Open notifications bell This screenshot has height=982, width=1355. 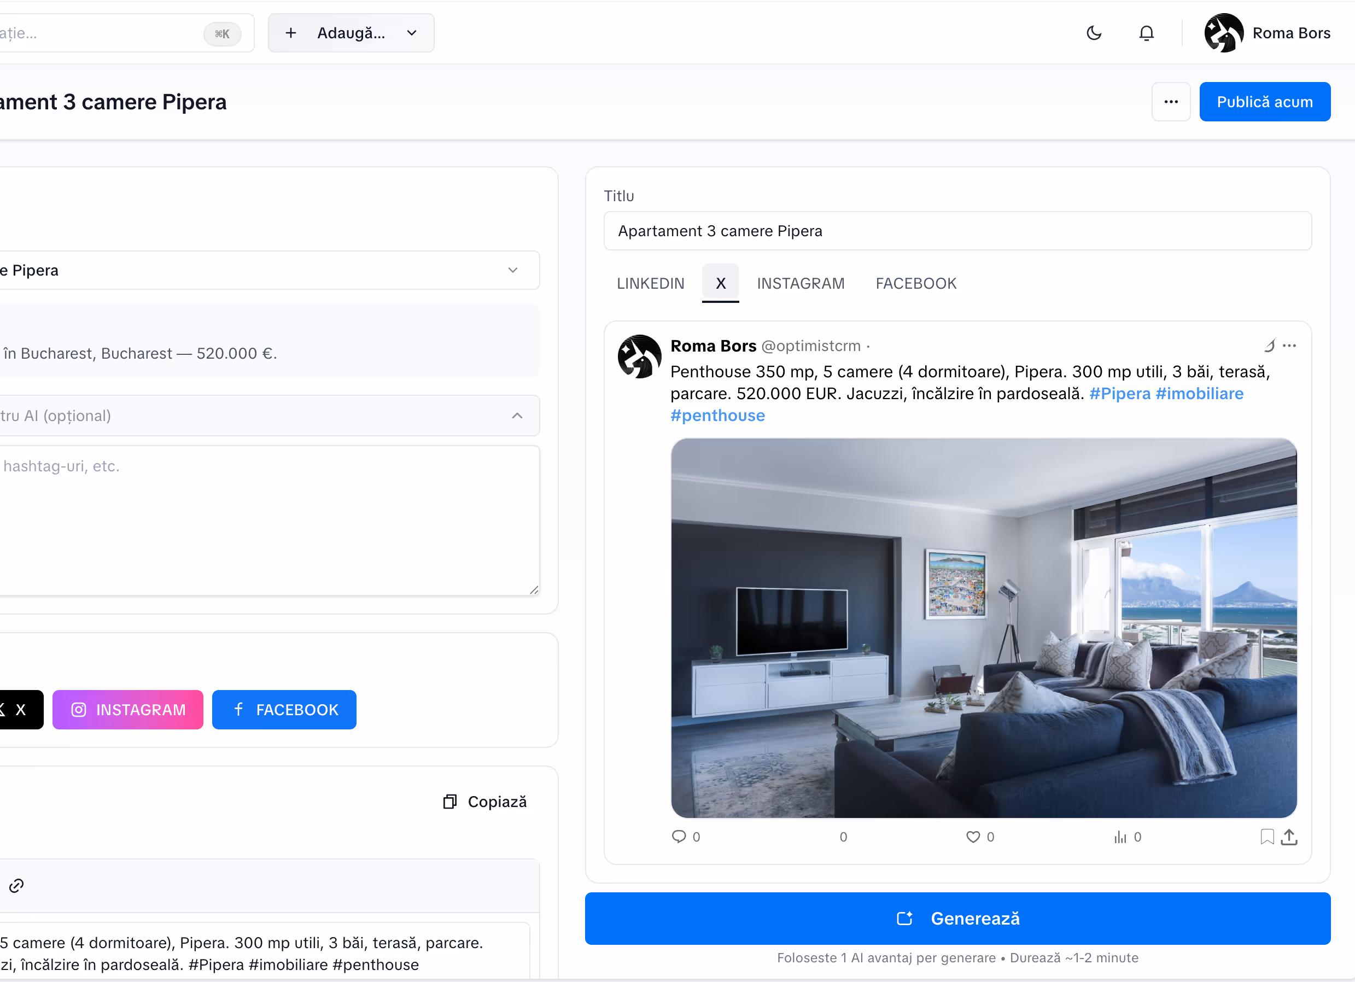(1146, 33)
